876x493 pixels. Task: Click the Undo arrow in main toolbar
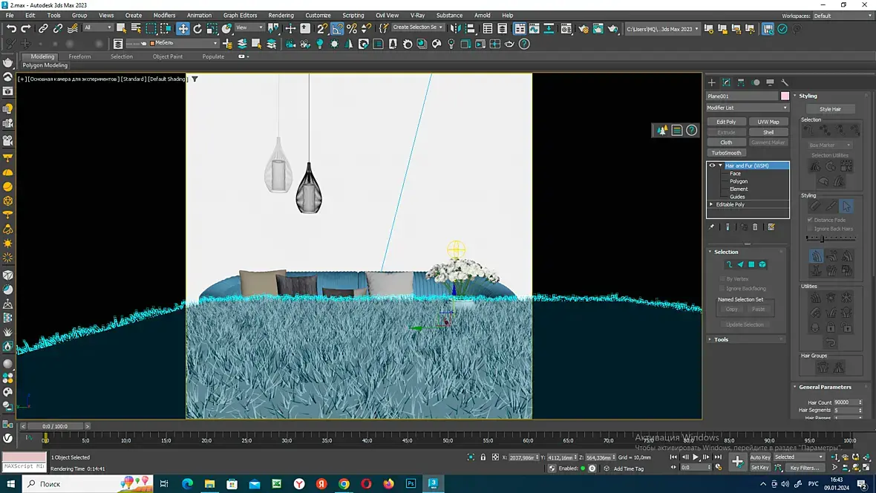pos(11,29)
